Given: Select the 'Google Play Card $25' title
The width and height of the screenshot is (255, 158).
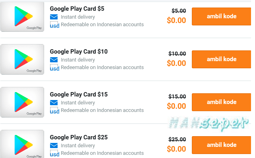Looking at the screenshot, I should [79, 137].
